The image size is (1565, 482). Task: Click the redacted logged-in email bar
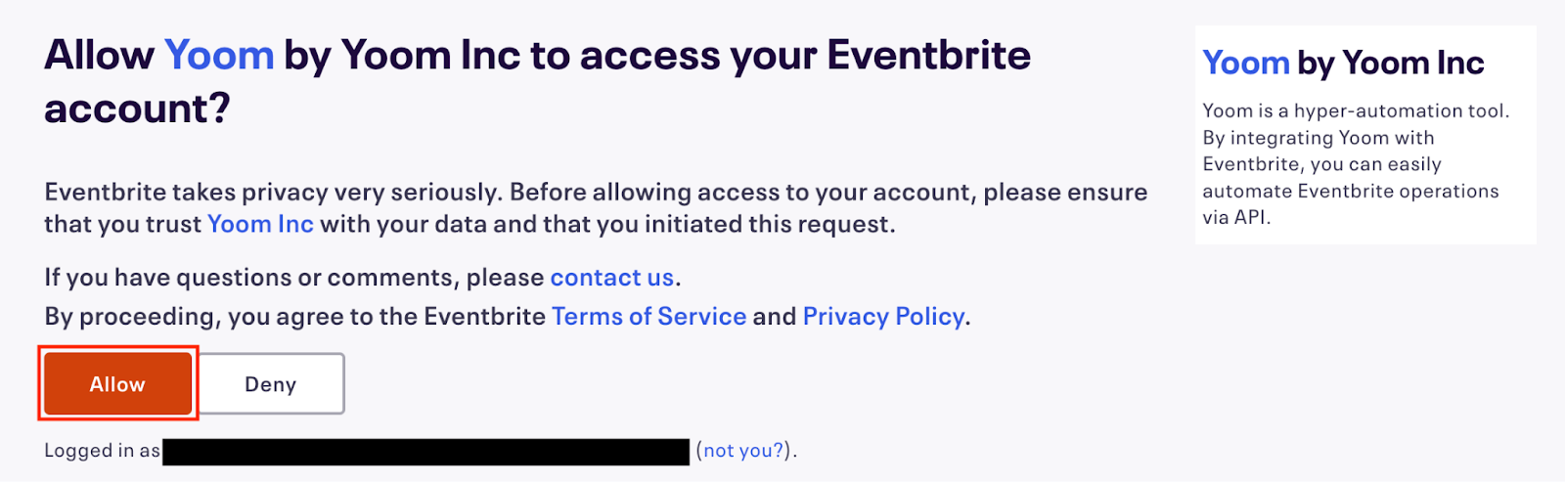tap(425, 452)
